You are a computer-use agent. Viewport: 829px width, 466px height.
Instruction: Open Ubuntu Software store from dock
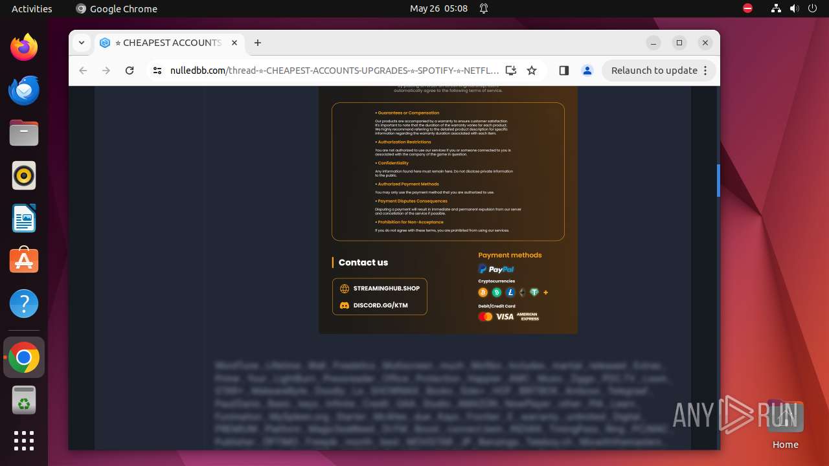24,261
